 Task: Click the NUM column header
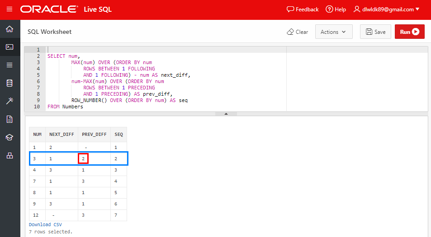pos(38,135)
